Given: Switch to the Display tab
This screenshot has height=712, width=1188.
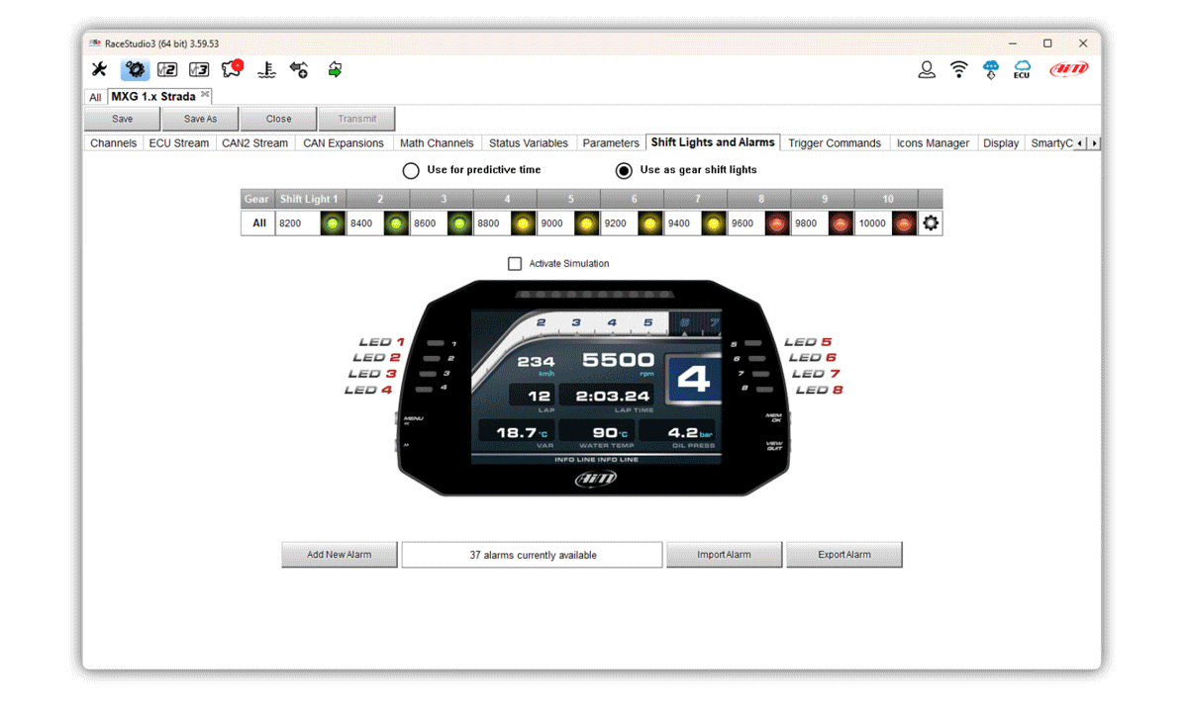Looking at the screenshot, I should [1001, 143].
